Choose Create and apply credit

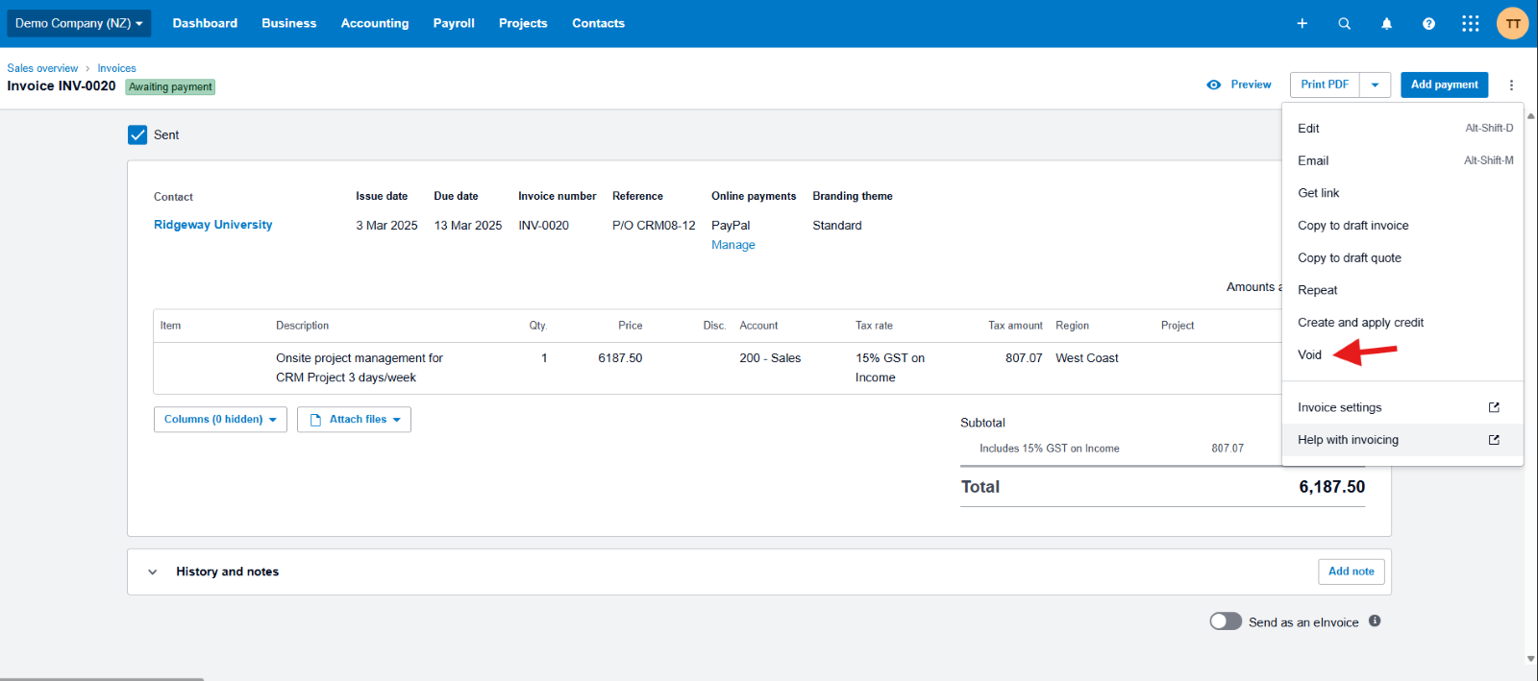[1402, 323]
